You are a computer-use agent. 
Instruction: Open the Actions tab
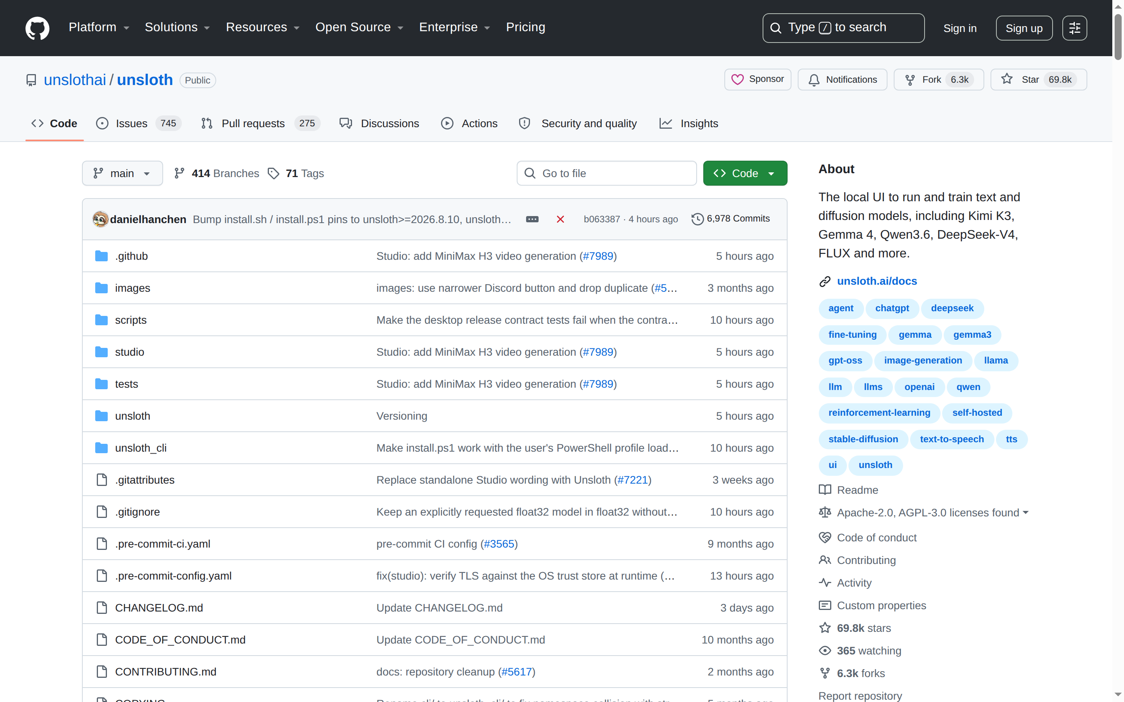(x=469, y=124)
